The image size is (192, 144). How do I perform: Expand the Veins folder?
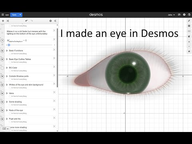pyautogui.click(x=7, y=93)
